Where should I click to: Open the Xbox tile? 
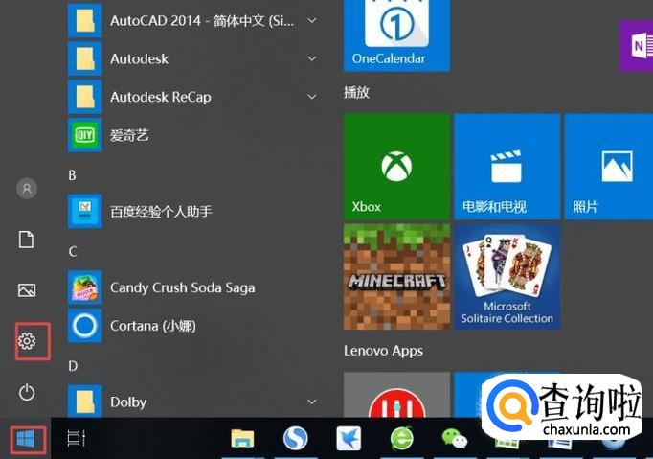(396, 167)
